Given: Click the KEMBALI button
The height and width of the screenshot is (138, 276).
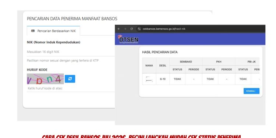Looking at the screenshot, I should pyautogui.click(x=251, y=91).
